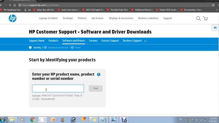
Task: Expand Business Support dropdown
Action: tap(134, 41)
